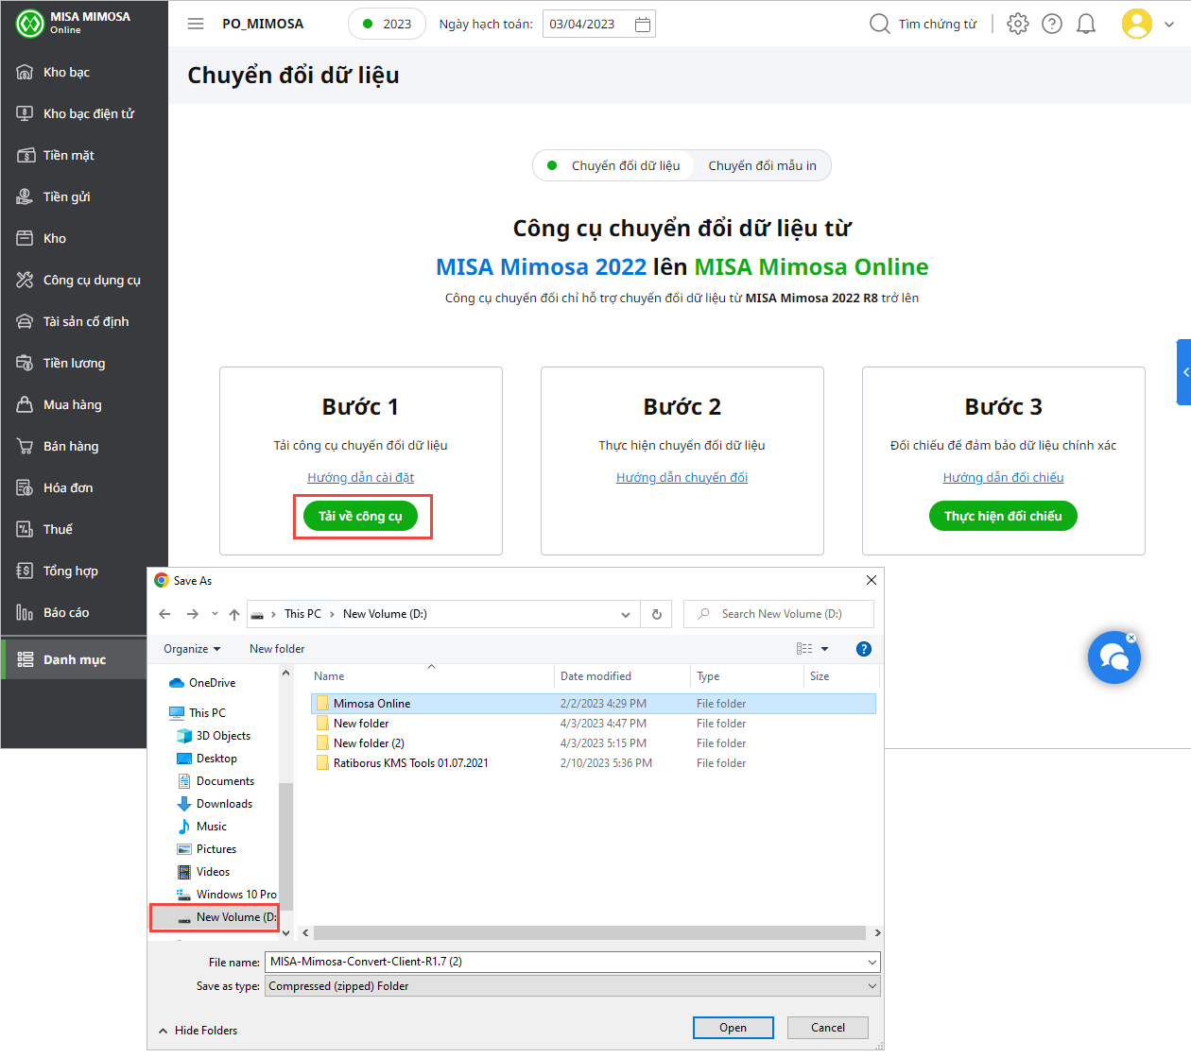Open the Organize dropdown
The height and width of the screenshot is (1058, 1191).
[x=192, y=649]
